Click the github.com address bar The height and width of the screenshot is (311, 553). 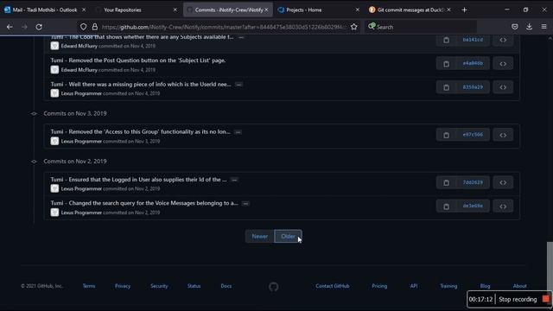coord(224,27)
